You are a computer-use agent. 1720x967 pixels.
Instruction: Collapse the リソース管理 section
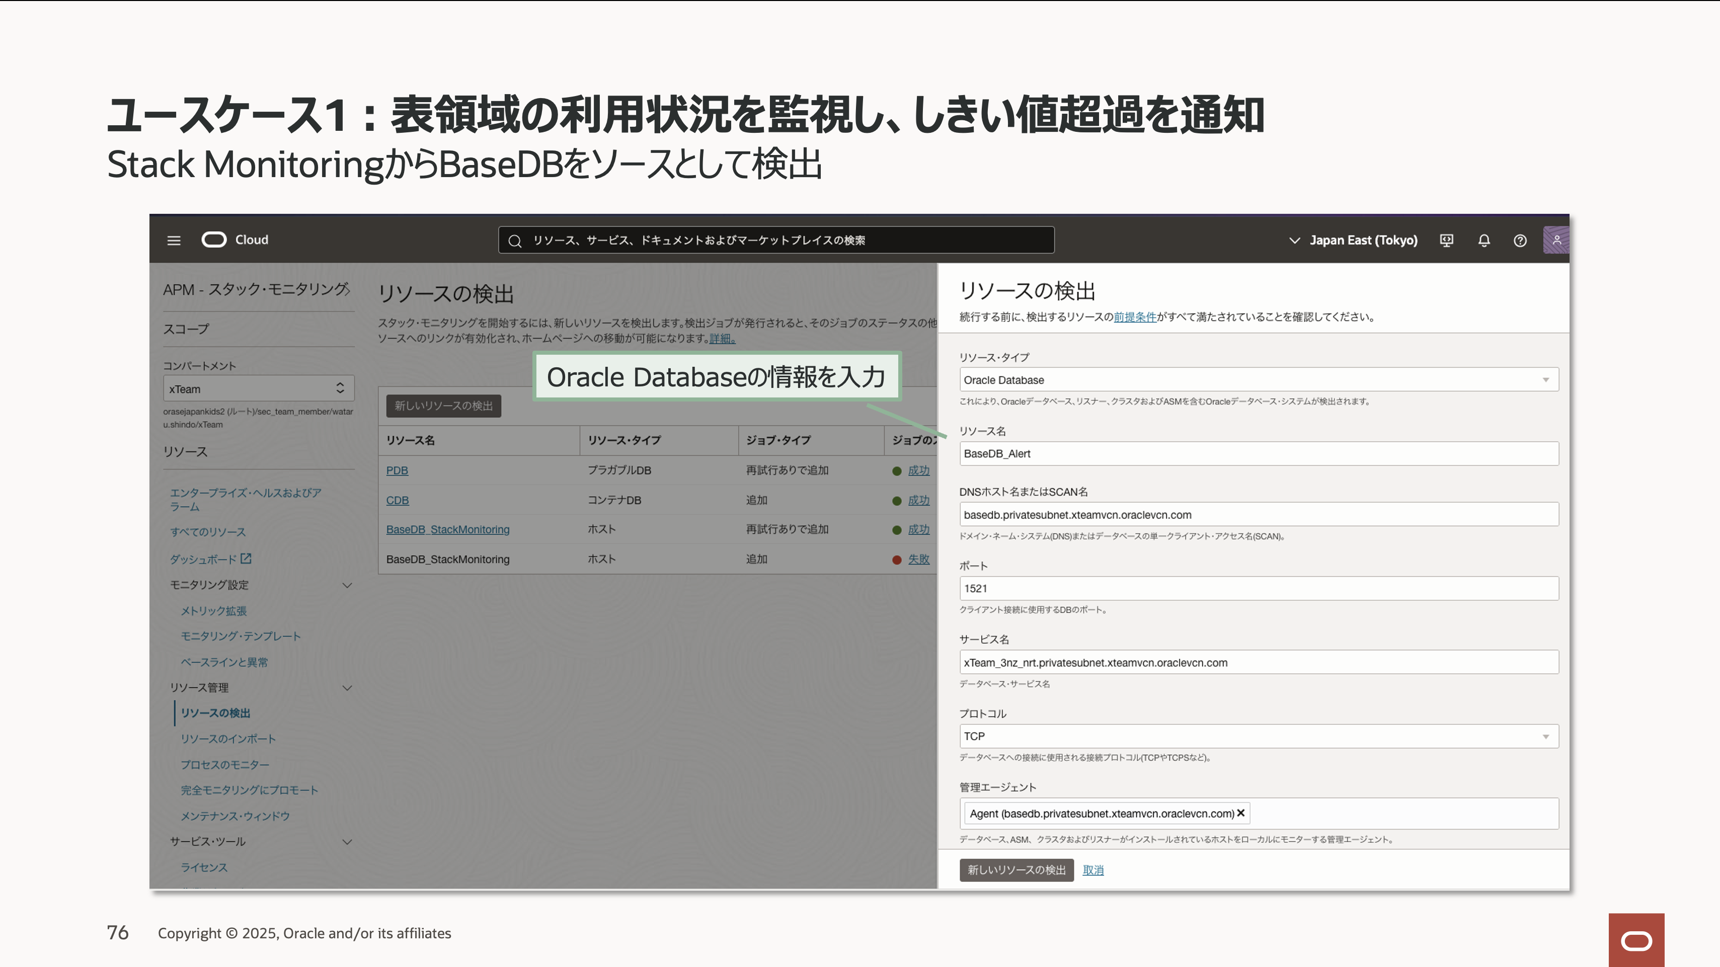pyautogui.click(x=347, y=688)
